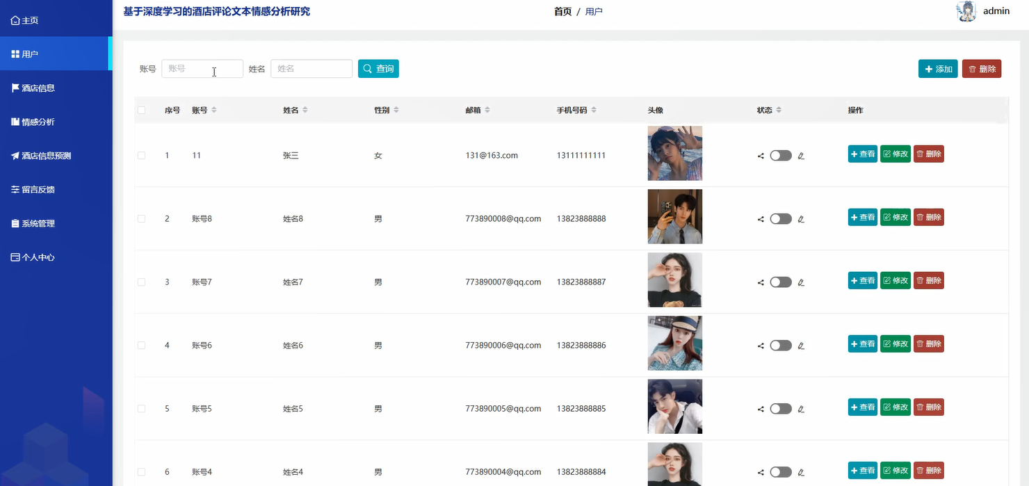Toggle the status switch for 账号7
The image size is (1029, 486).
pyautogui.click(x=781, y=282)
